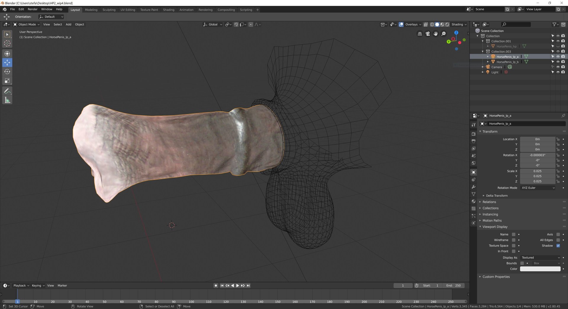The width and height of the screenshot is (568, 309).
Task: Click the object Color swatch
Action: pos(540,269)
